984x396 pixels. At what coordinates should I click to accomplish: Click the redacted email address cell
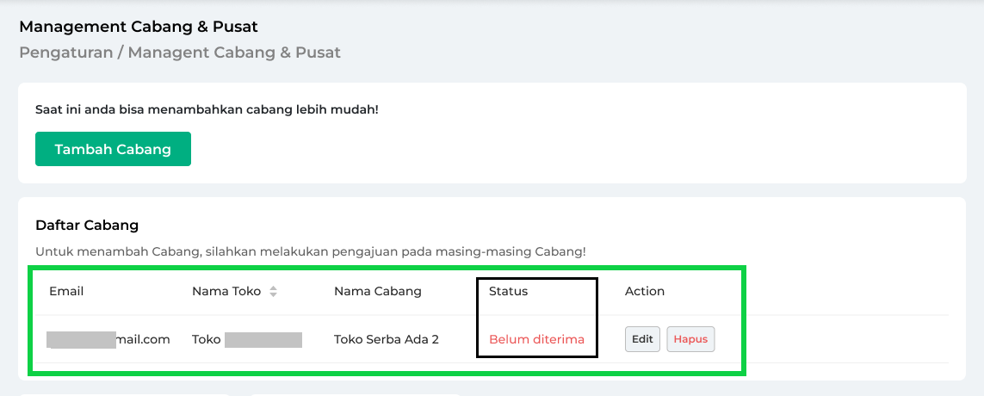pyautogui.click(x=109, y=339)
